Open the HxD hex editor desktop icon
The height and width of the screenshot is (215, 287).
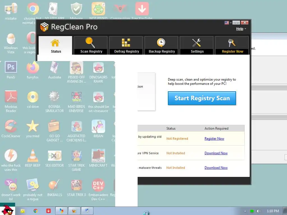click(54, 158)
